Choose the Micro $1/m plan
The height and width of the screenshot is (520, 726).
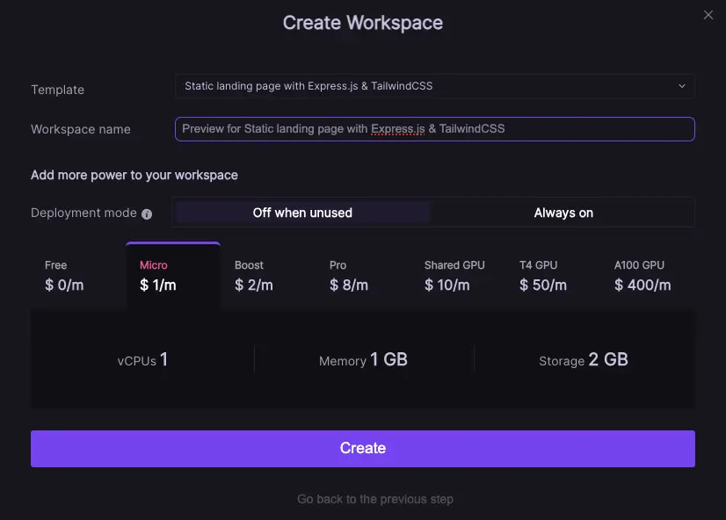click(x=173, y=276)
